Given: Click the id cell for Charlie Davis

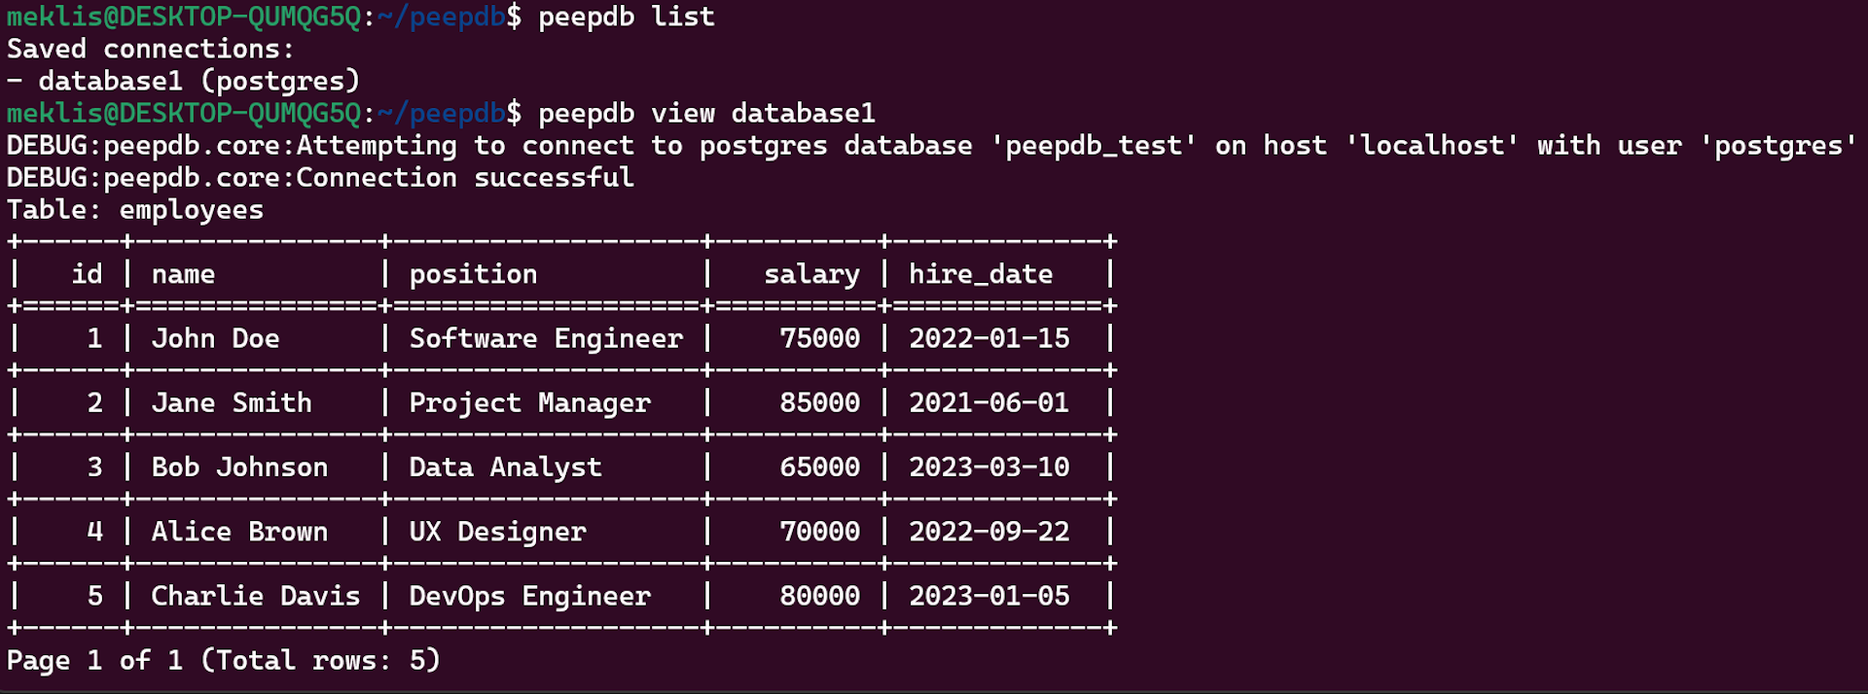Looking at the screenshot, I should [x=94, y=595].
